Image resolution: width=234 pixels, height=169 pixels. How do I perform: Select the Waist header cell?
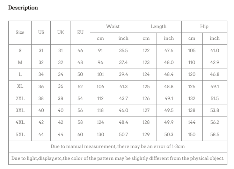coord(113,27)
